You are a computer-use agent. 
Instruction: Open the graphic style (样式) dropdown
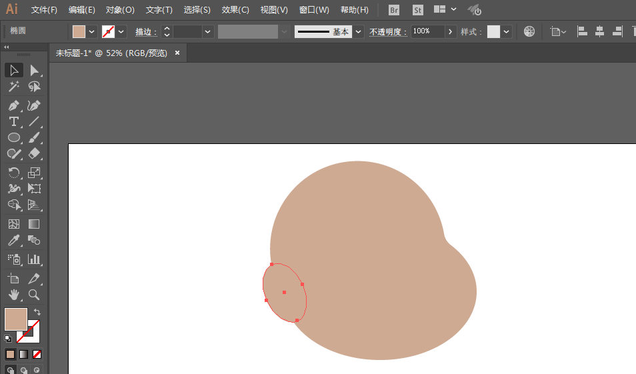(507, 31)
